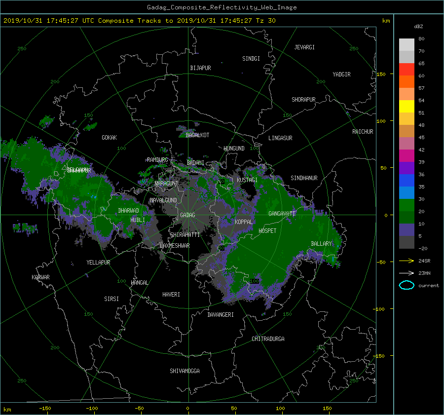This screenshot has height=415, width=444.
Task: Click the SHIRAHATTI city label
Action: tap(185, 235)
